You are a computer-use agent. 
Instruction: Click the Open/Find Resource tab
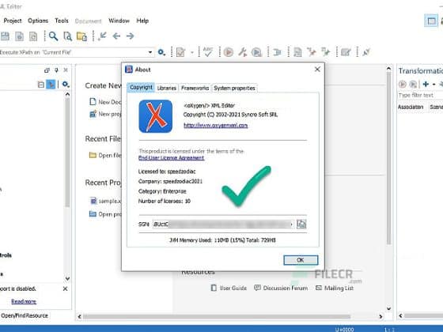25,315
